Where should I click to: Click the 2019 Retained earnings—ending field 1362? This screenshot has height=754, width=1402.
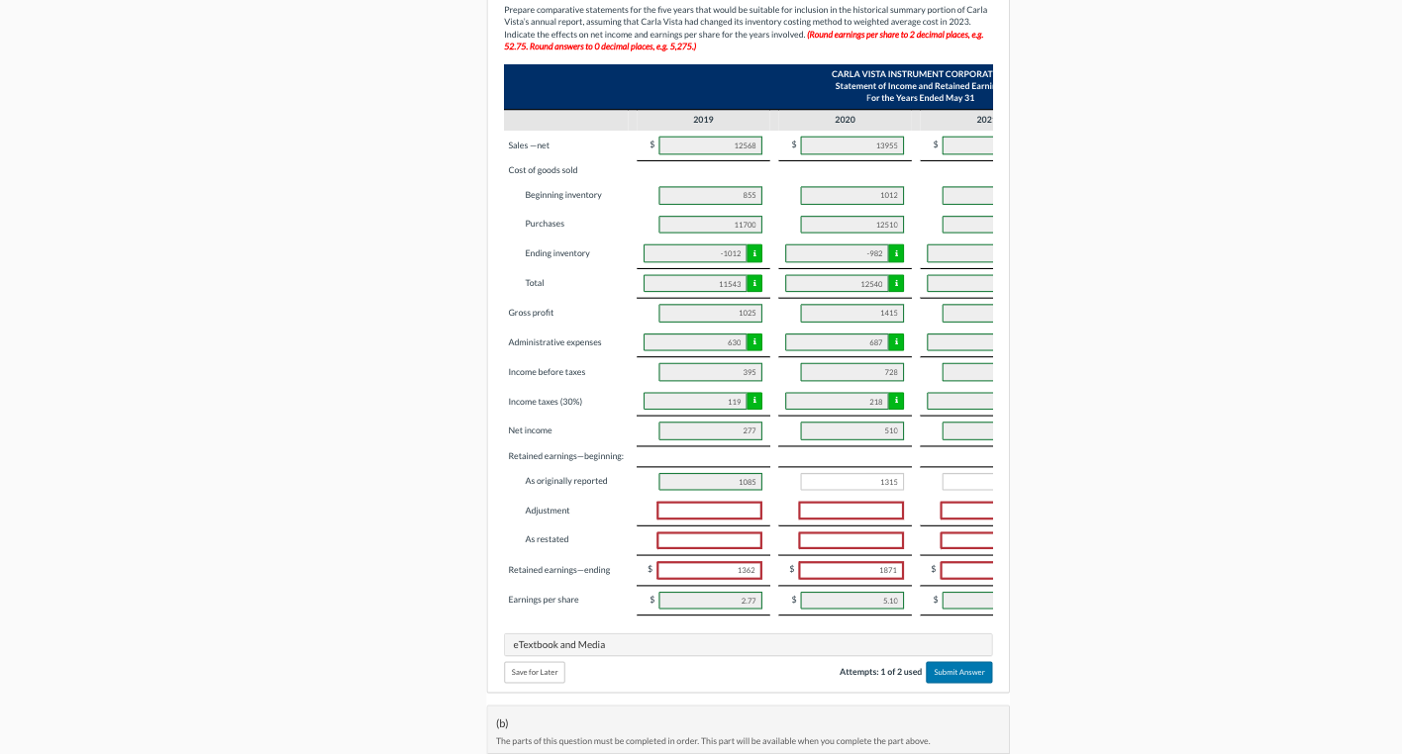pos(710,570)
